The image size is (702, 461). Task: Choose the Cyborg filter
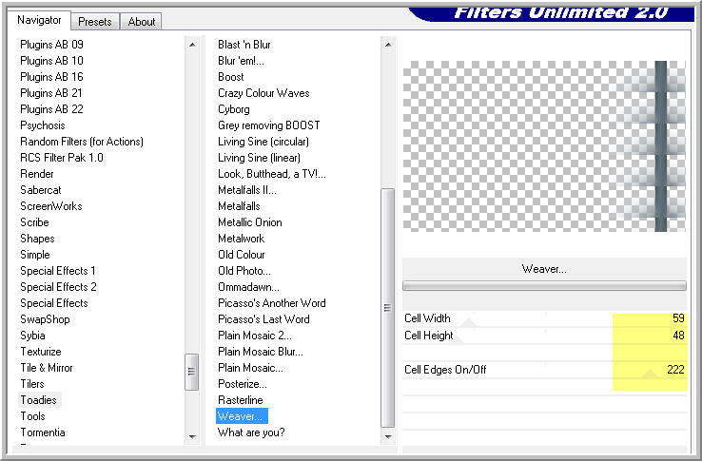point(234,109)
